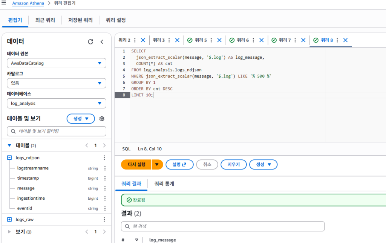Expand the 보기 views section
386x243 pixels.
point(9,232)
